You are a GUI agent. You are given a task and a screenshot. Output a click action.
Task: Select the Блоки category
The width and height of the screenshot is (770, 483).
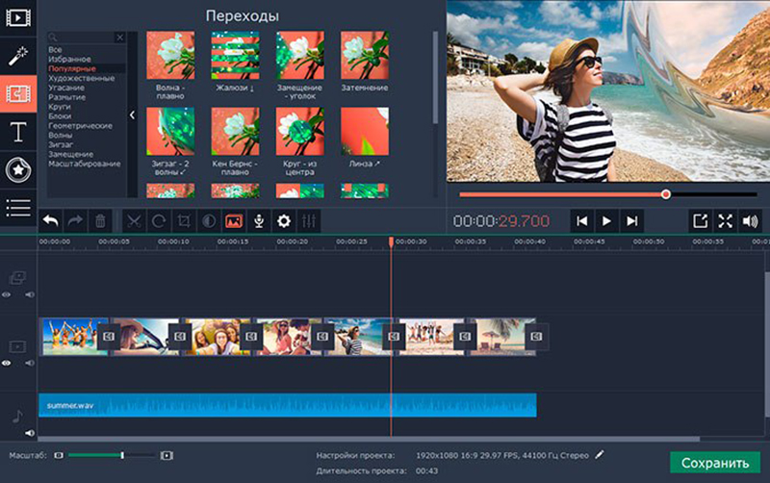point(60,115)
